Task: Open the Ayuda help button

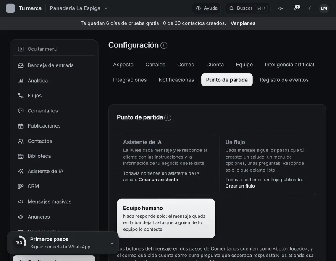Action: [206, 8]
